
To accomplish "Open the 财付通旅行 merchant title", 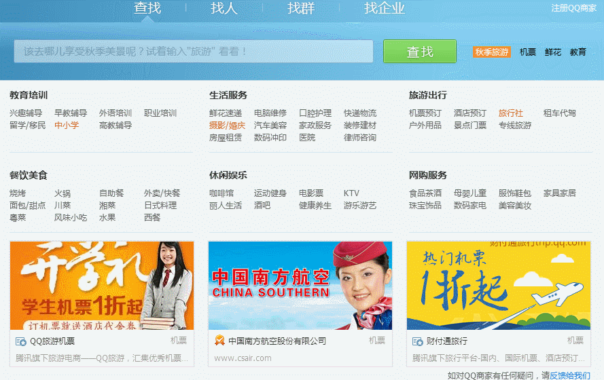I will [x=447, y=341].
